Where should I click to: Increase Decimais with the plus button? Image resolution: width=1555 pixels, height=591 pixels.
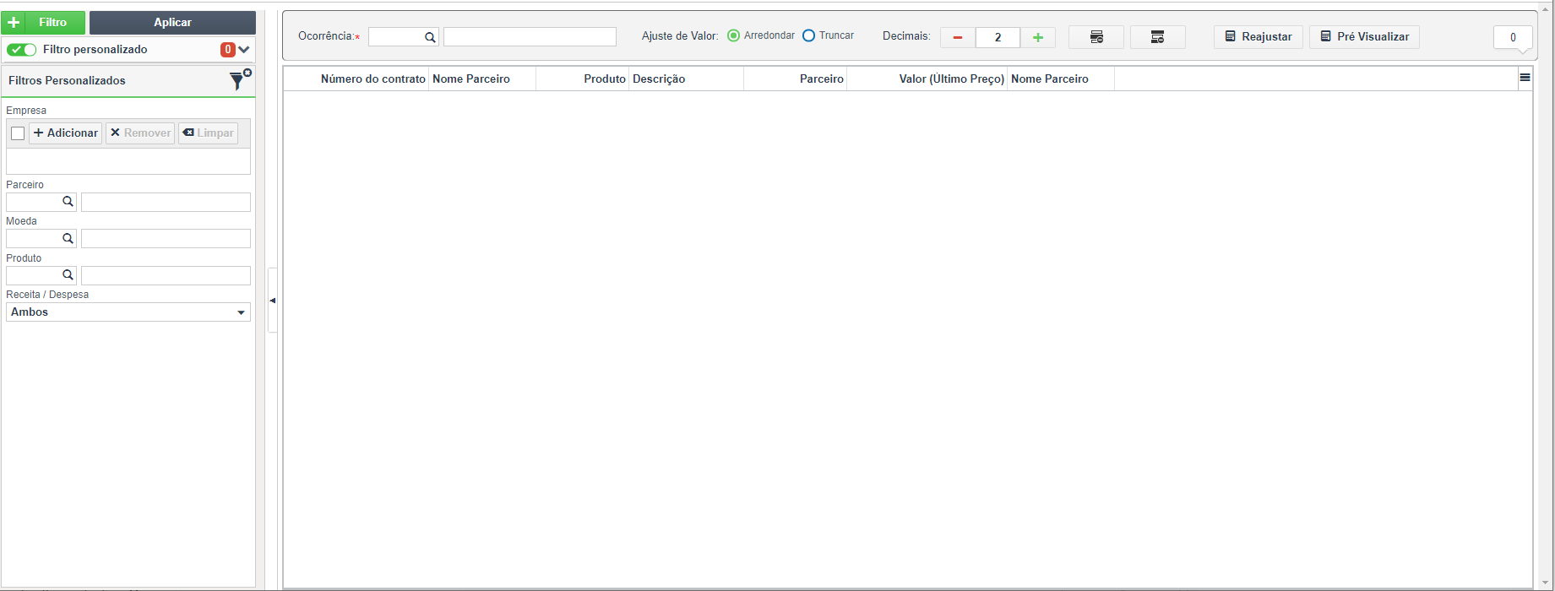pyautogui.click(x=1038, y=37)
